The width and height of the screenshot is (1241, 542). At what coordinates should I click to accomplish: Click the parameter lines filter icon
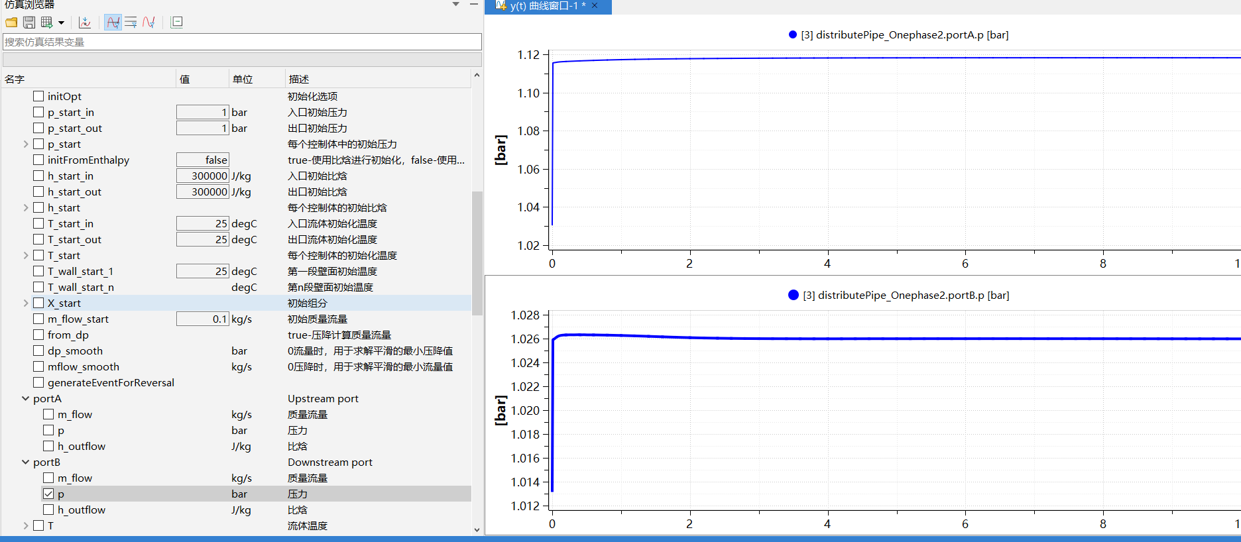click(x=131, y=23)
